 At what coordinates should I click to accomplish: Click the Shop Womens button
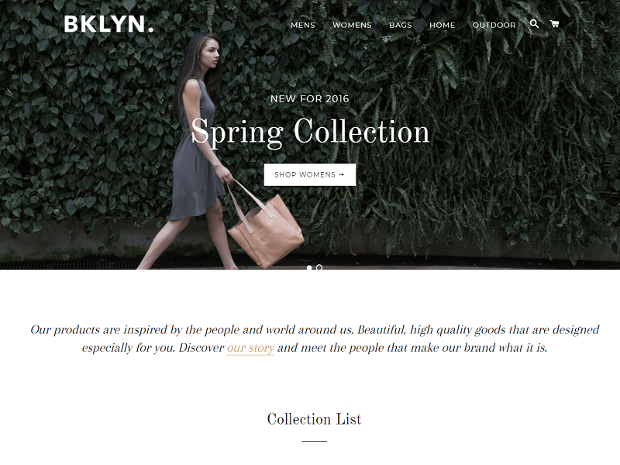[x=310, y=175]
